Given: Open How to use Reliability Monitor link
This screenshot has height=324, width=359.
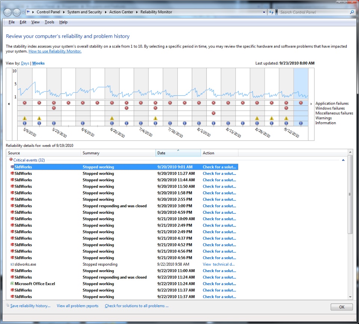Looking at the screenshot, I should (x=55, y=51).
